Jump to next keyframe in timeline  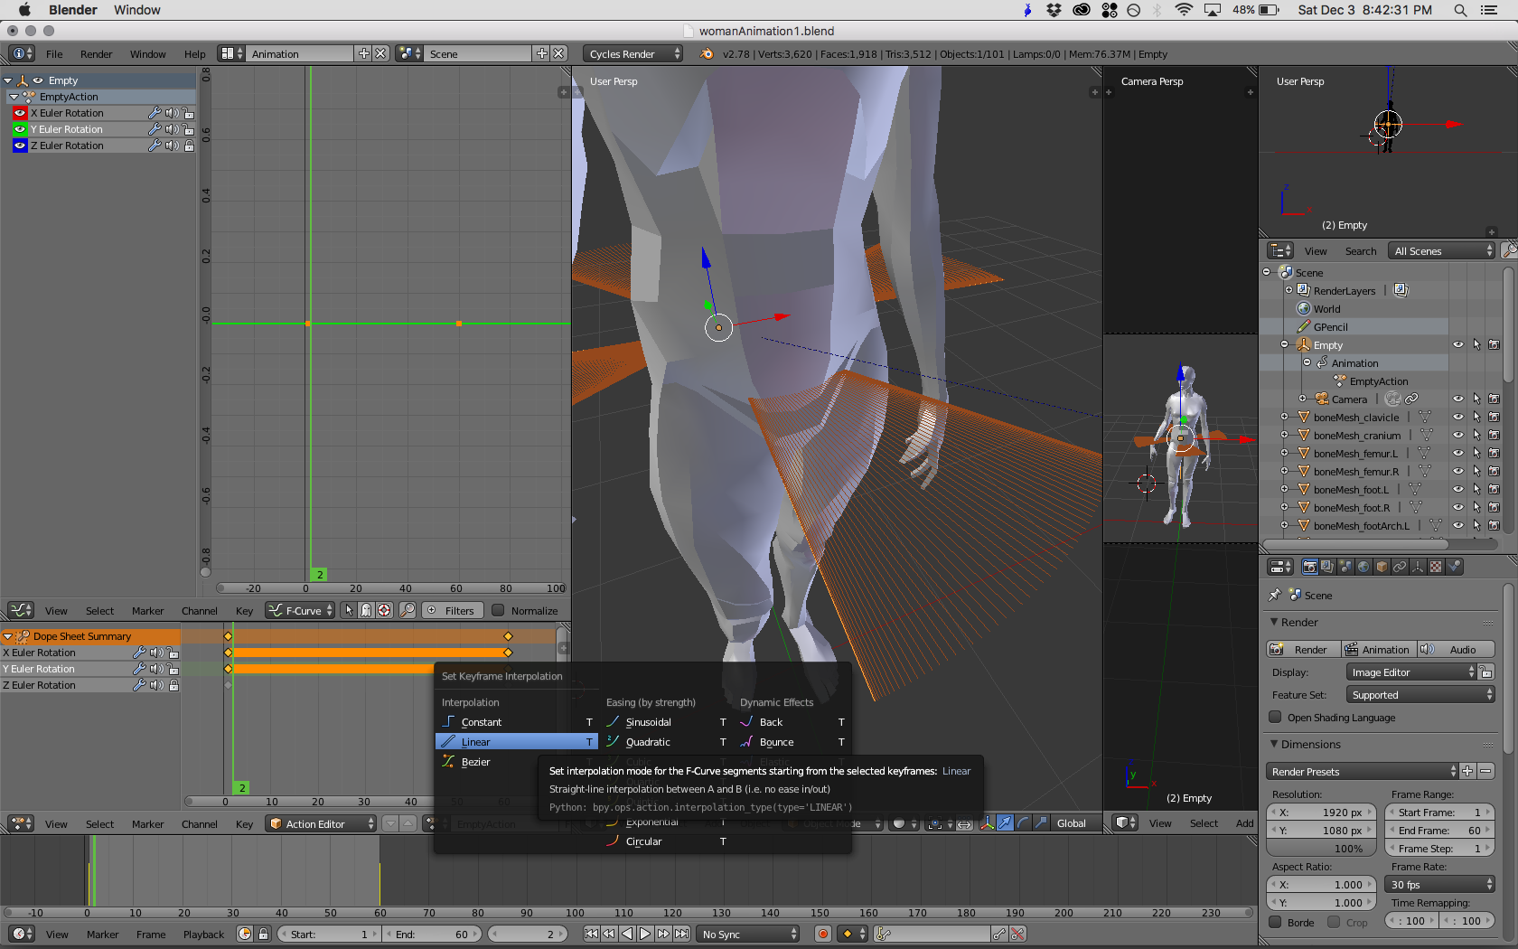click(663, 934)
